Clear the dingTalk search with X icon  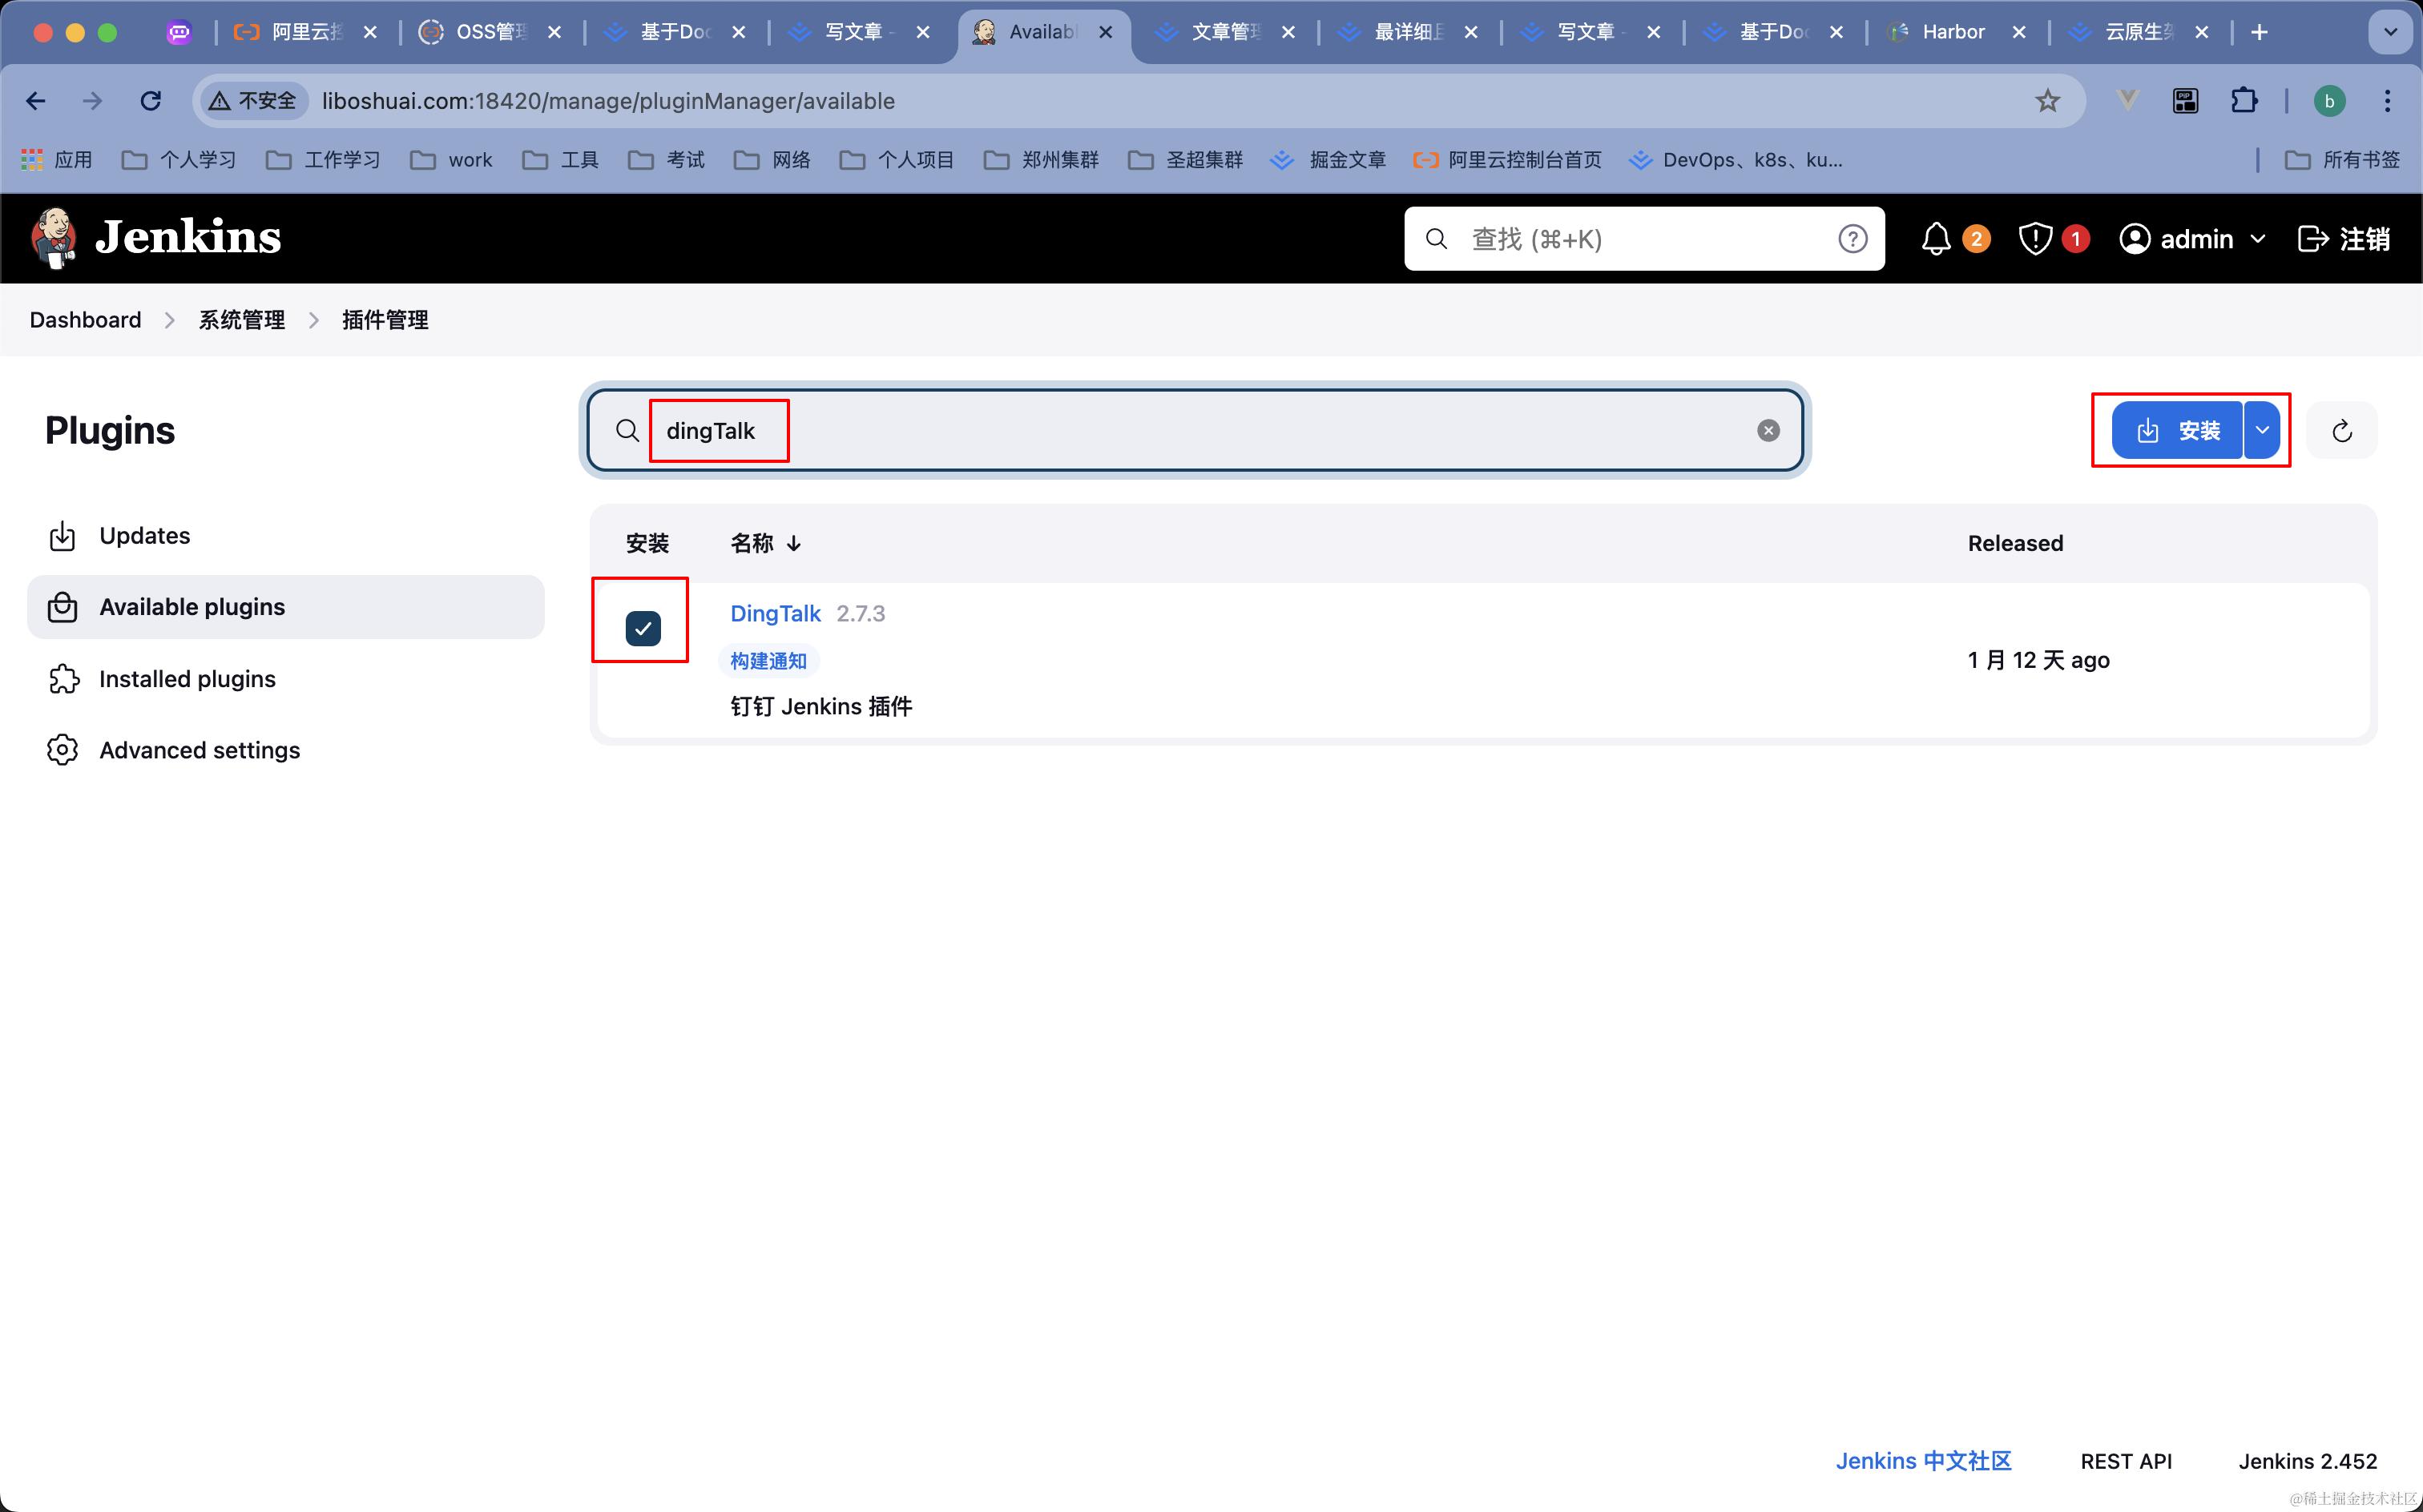(x=1768, y=431)
